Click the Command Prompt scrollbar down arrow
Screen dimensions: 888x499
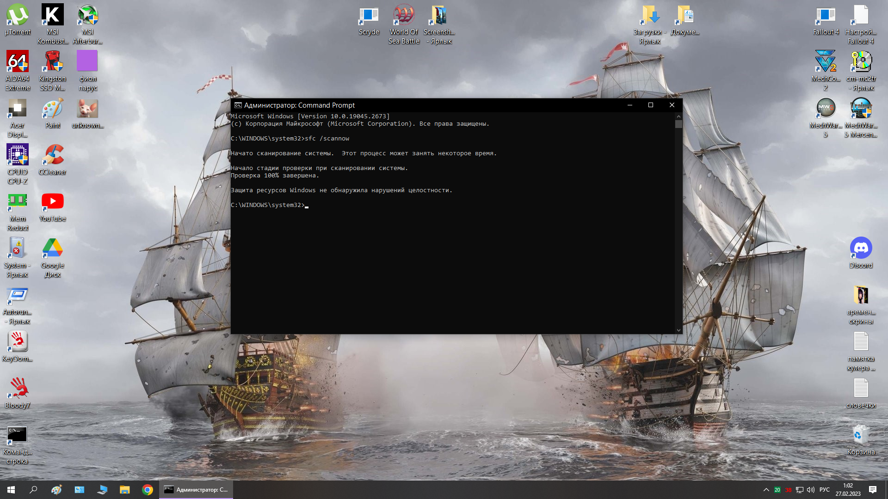678,330
